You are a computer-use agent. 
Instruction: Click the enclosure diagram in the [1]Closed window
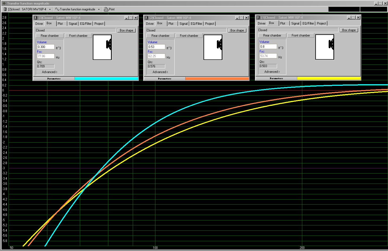tap(325, 47)
